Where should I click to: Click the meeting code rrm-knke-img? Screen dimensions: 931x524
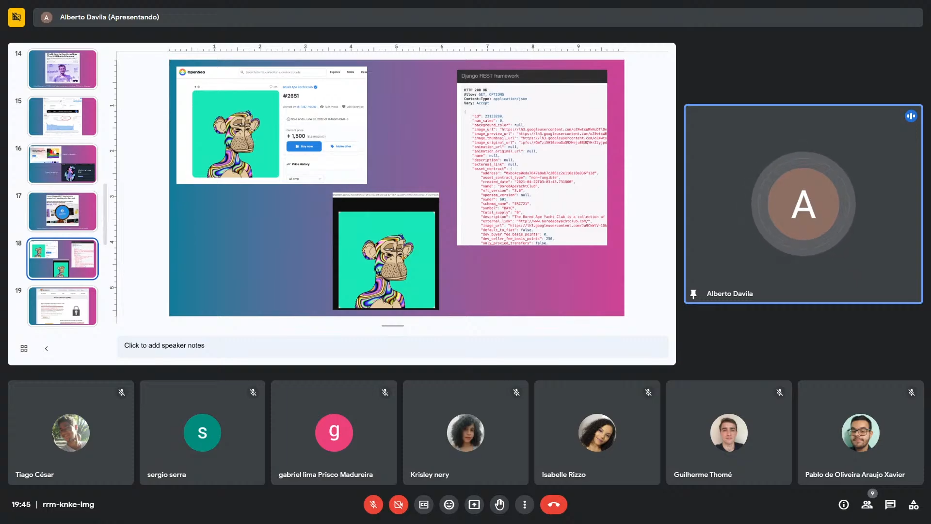tap(68, 505)
